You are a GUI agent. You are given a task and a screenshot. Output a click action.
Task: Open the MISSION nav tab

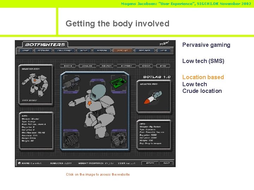(102, 51)
